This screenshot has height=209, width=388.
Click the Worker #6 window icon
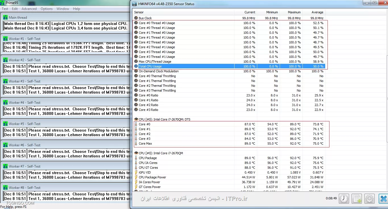click(5, 145)
